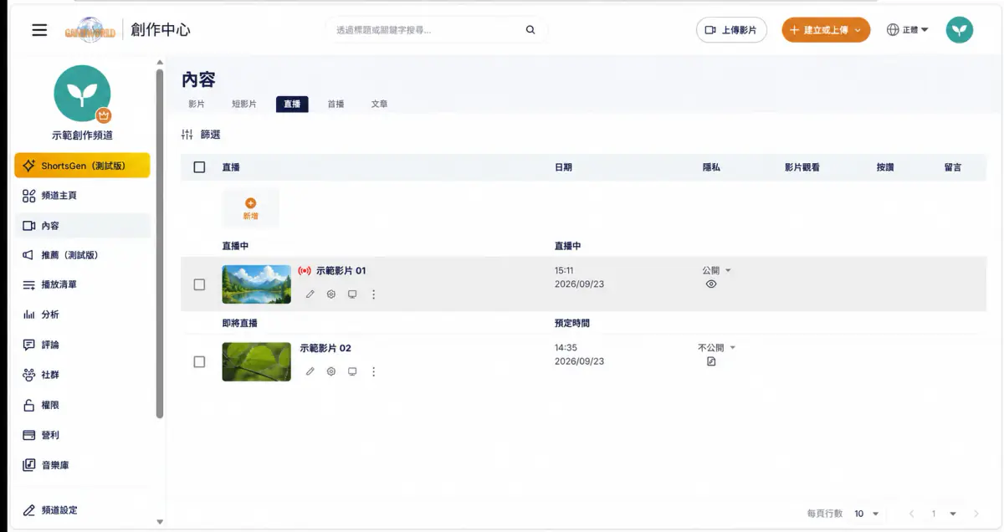The width and height of the screenshot is (1004, 532).
Task: Click the live indicator icon of 示範影片 01
Action: (305, 271)
